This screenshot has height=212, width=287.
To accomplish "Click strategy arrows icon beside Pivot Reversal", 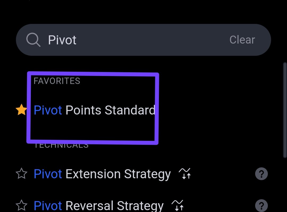I will (178, 205).
